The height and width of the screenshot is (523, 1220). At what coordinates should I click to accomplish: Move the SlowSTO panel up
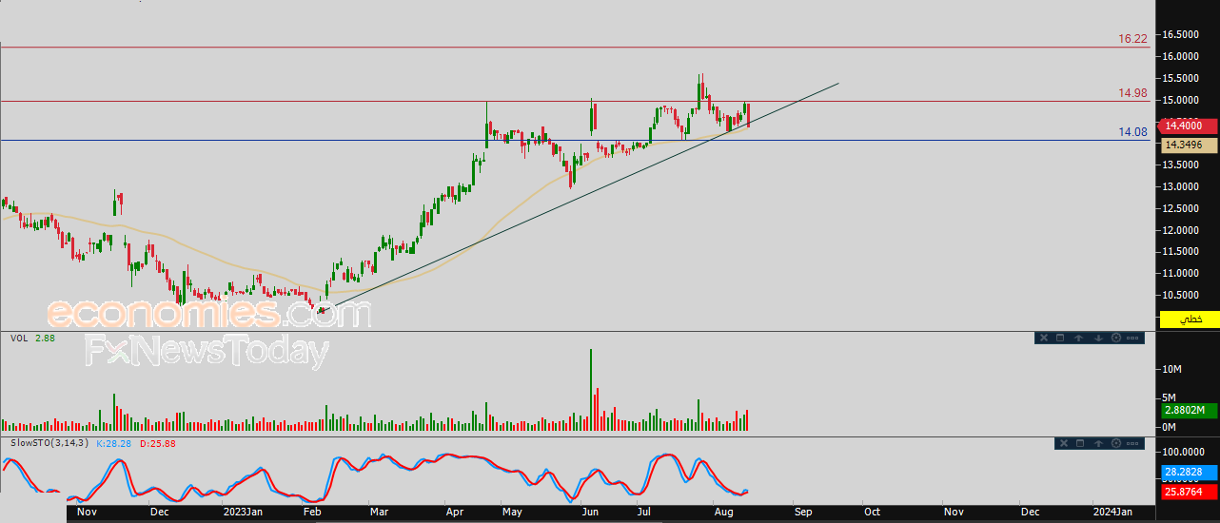click(1098, 443)
